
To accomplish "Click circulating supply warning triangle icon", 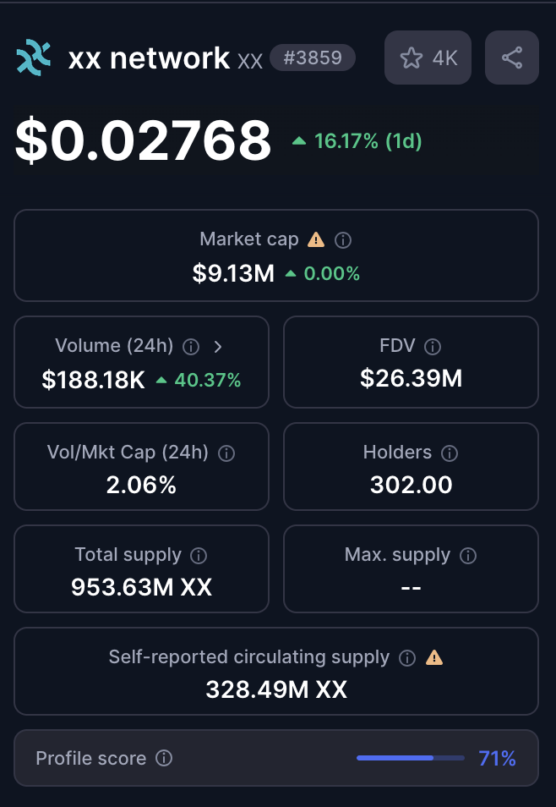I will [434, 657].
